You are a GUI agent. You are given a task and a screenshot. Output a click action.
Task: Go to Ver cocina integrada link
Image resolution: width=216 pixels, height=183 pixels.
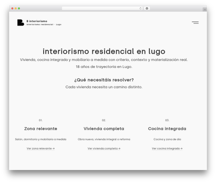[167, 148]
